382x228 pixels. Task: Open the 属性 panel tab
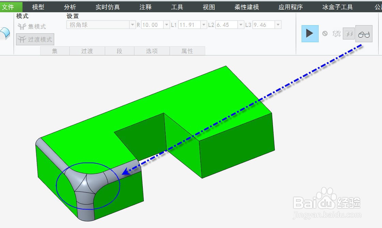[x=187, y=51]
